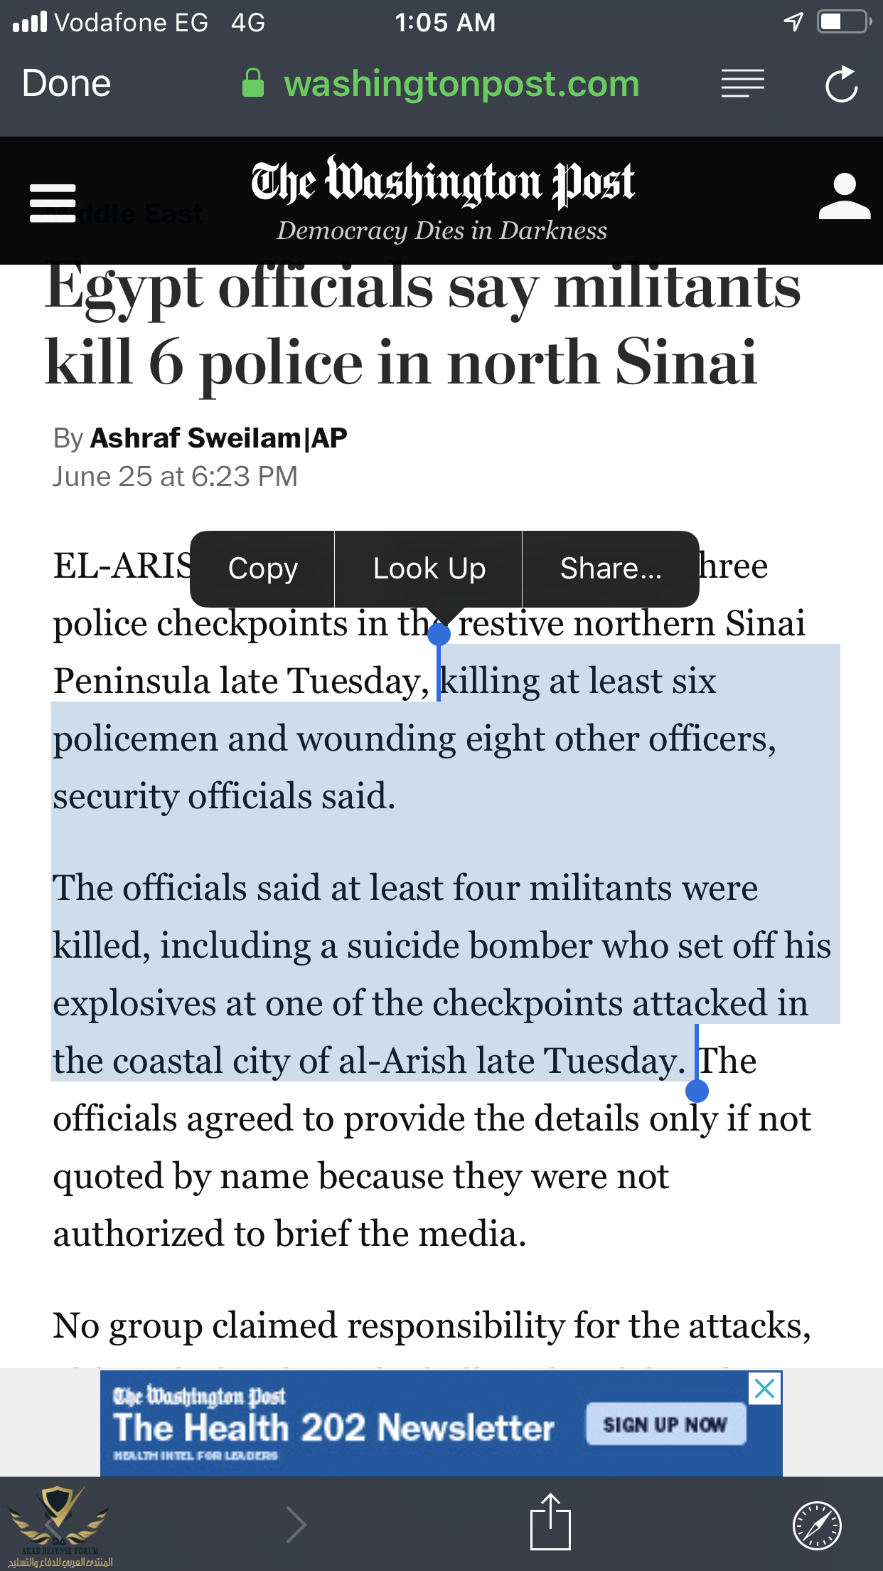
Task: Open author Ashraf Sweilam|AP link
Action: 218,438
